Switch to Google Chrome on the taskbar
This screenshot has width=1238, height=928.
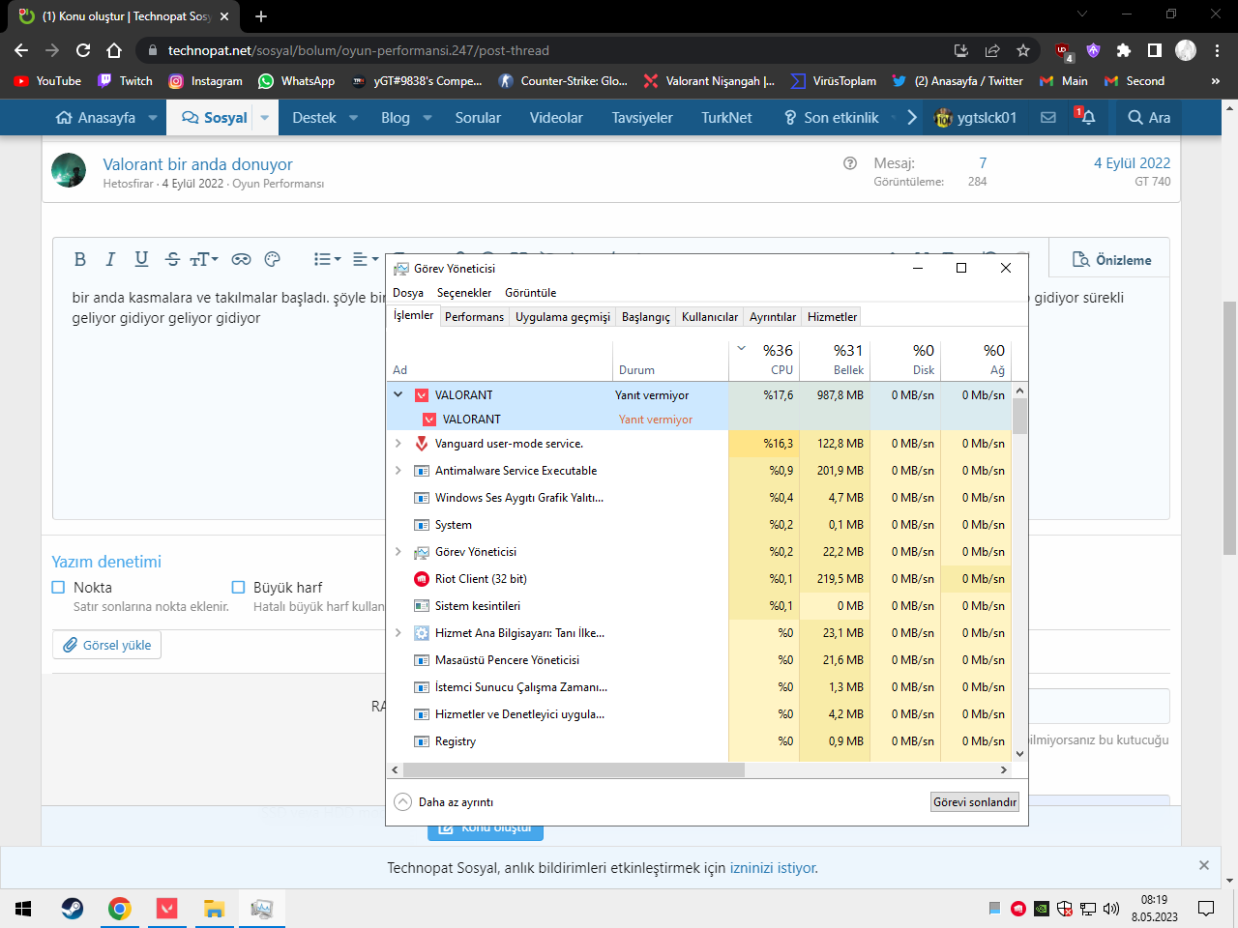(x=119, y=909)
